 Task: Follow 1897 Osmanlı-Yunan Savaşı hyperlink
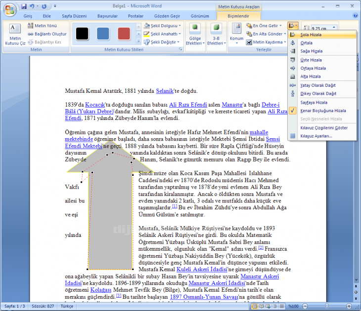pos(204,297)
